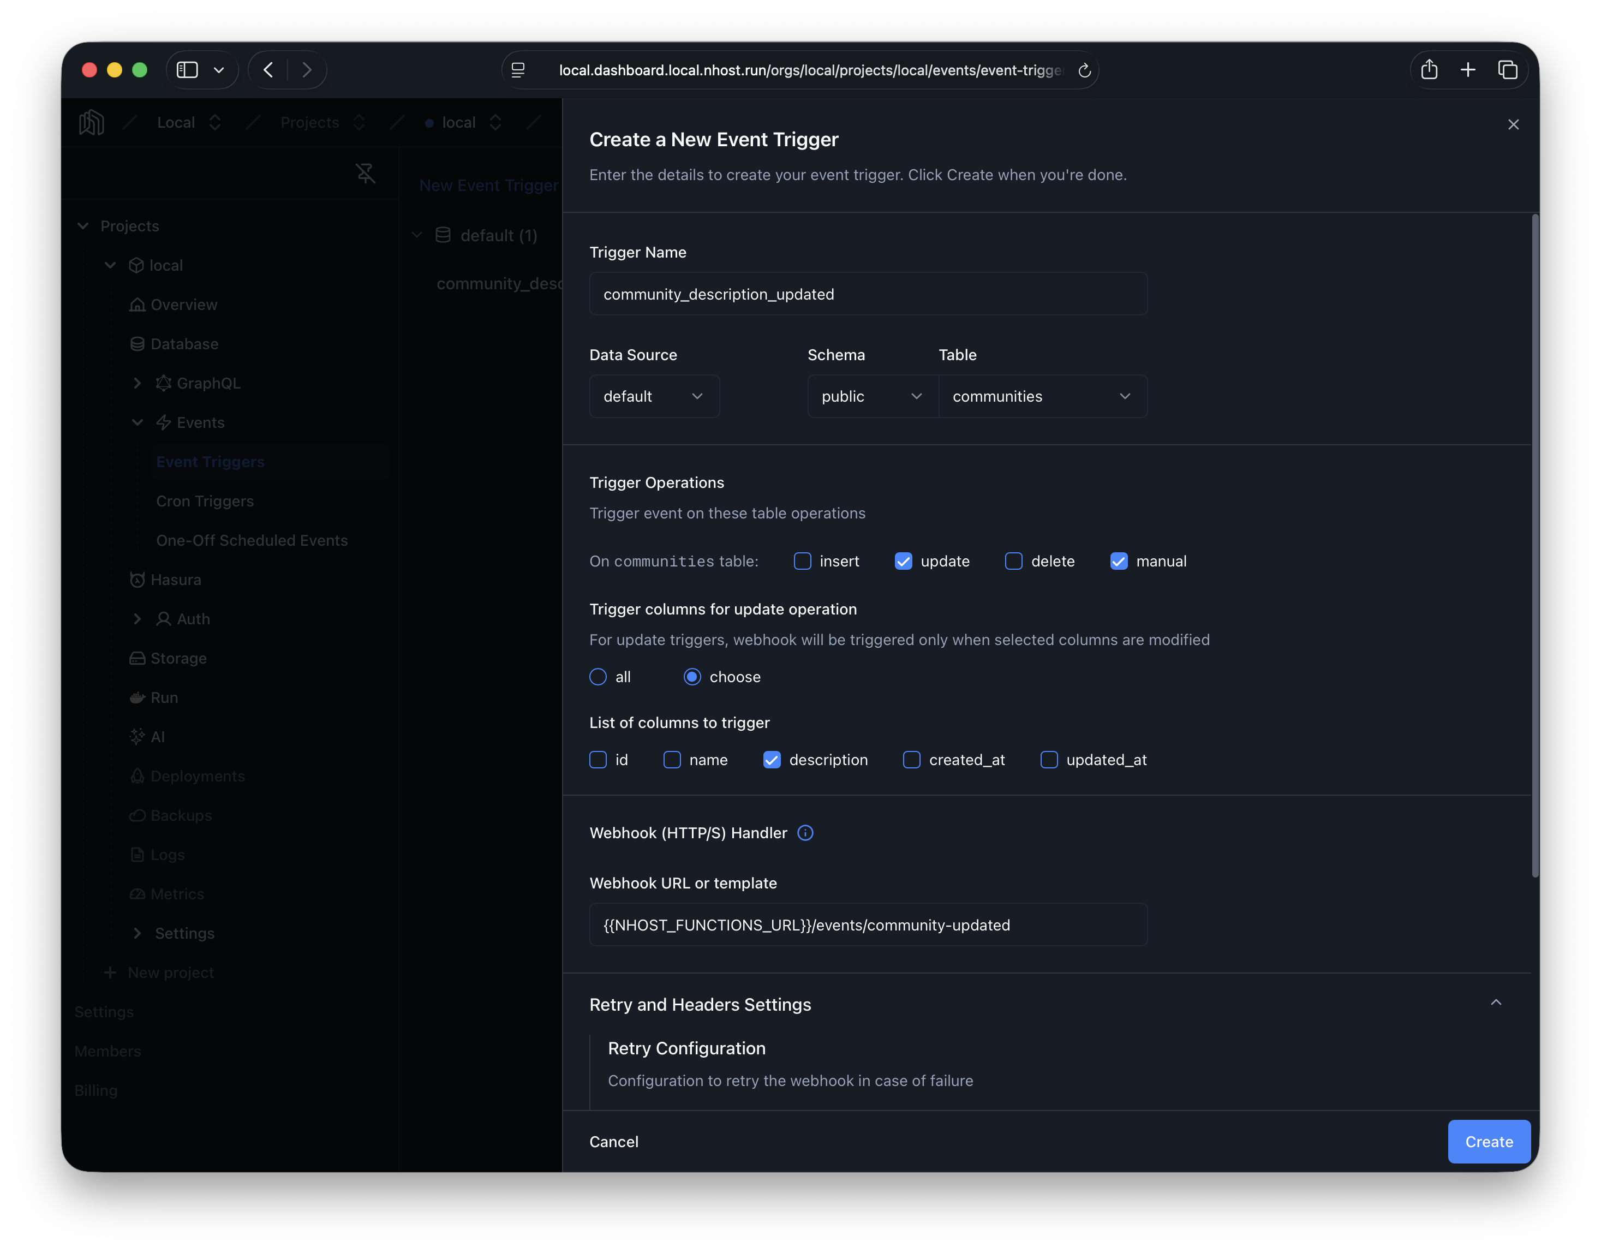The width and height of the screenshot is (1601, 1253).
Task: Select the 'all' columns radio button
Action: click(598, 677)
